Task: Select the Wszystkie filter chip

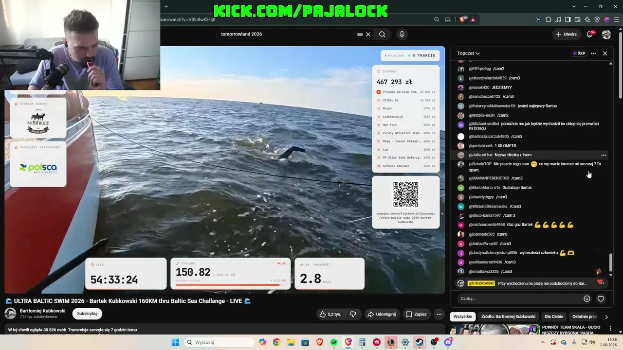Action: (463, 316)
